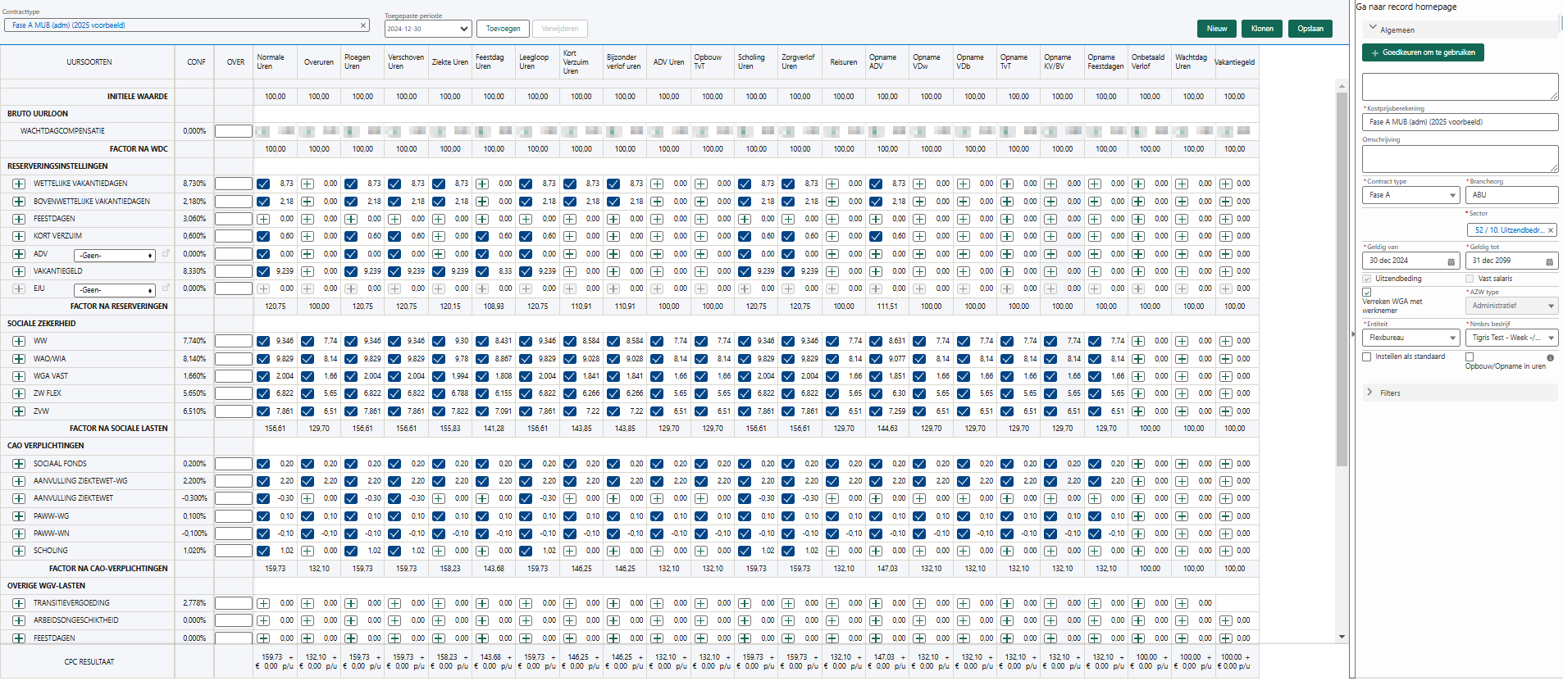The height and width of the screenshot is (681, 1563).
Task: Open external link icon next to ADV dropdown
Action: pos(166,254)
